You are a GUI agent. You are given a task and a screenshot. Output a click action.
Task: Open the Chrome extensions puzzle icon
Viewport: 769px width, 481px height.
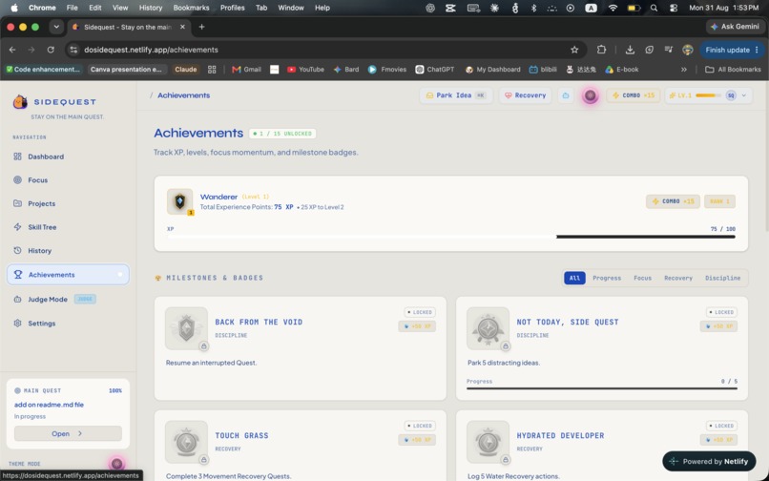[602, 50]
